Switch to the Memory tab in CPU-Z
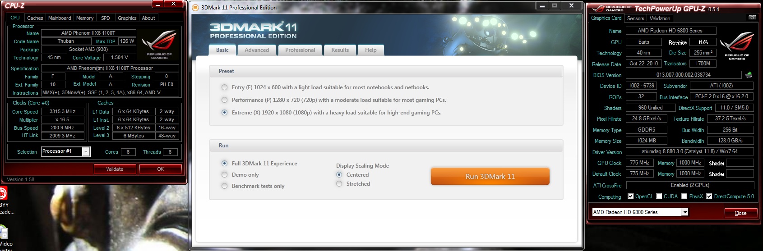This screenshot has height=251, width=763. (x=85, y=18)
